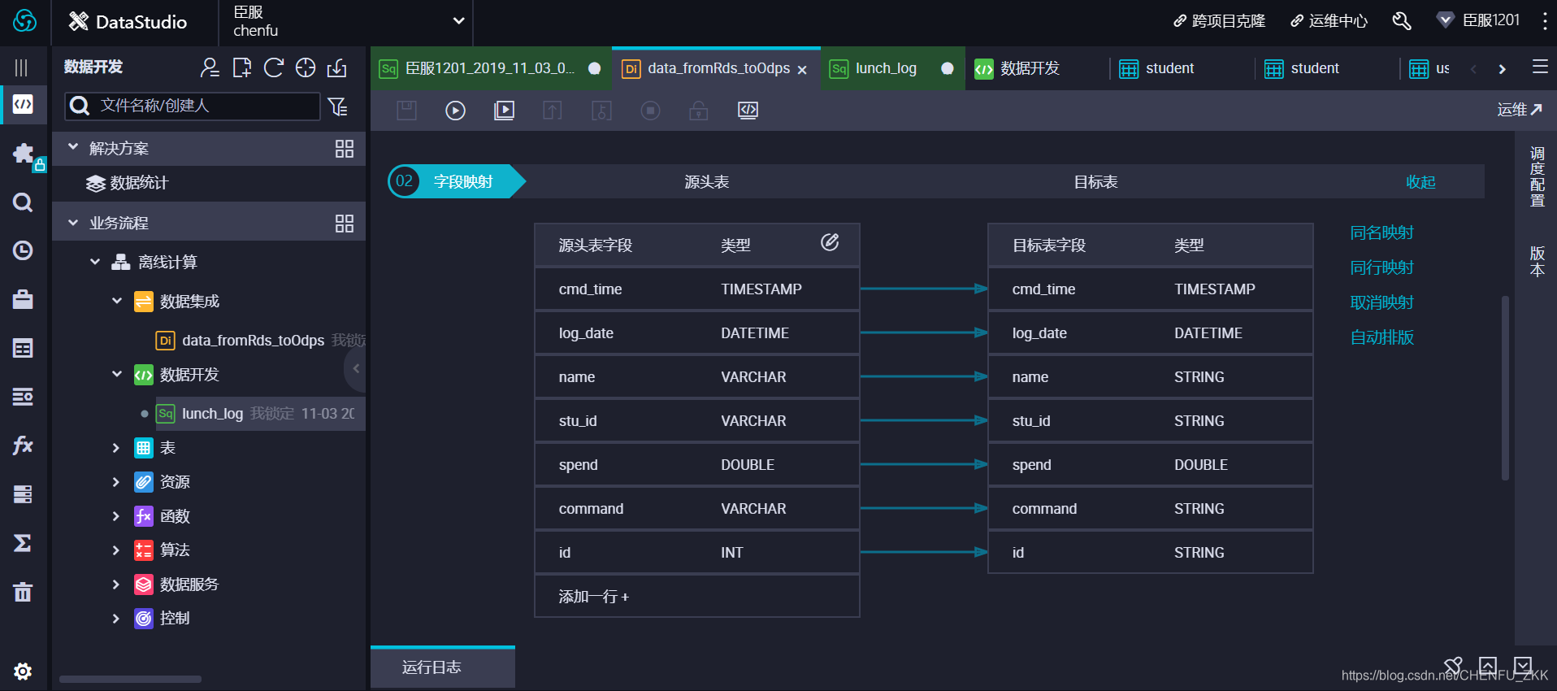Switch to the lunch_log tab
The image size is (1557, 691).
click(x=891, y=68)
